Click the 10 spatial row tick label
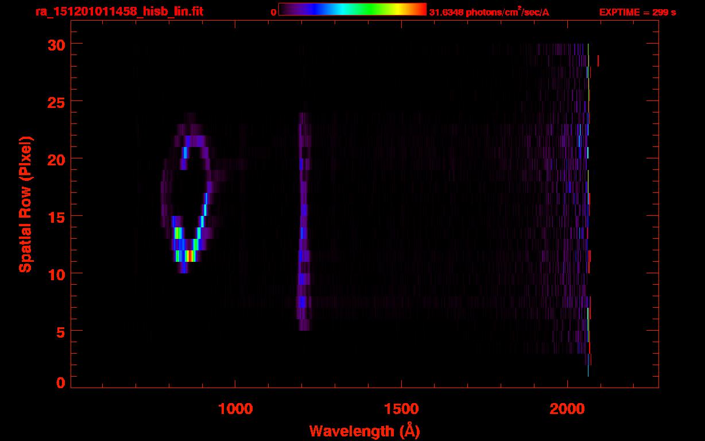 tap(57, 273)
